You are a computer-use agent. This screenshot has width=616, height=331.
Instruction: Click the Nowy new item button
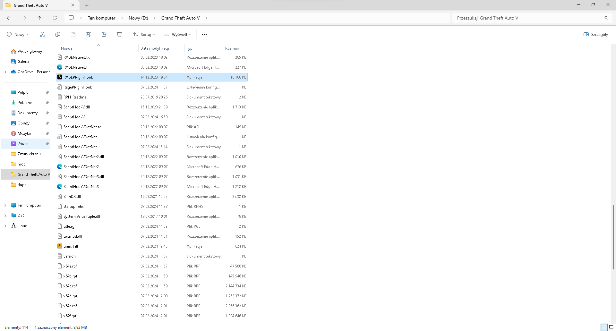coord(18,34)
